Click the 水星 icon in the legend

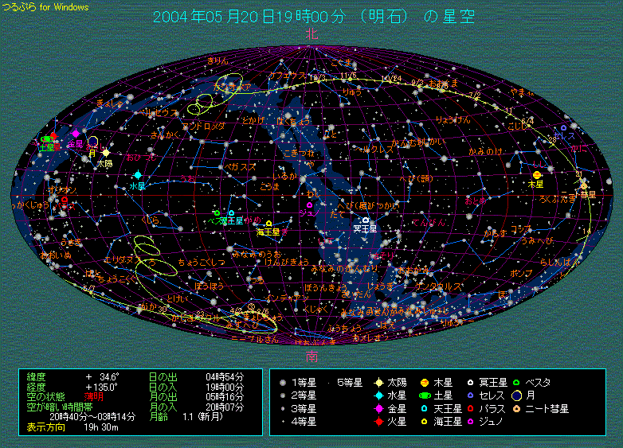pos(379,395)
